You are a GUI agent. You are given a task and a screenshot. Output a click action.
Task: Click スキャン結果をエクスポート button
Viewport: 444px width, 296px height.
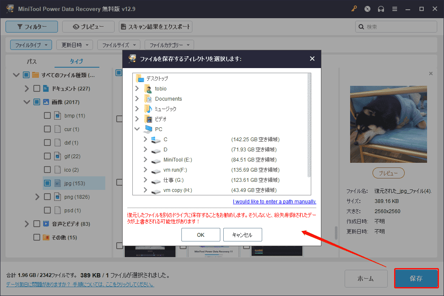click(156, 27)
